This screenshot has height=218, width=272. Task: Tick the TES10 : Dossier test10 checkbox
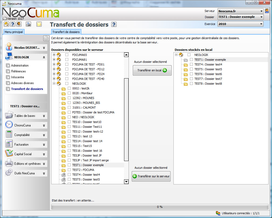click(69, 122)
